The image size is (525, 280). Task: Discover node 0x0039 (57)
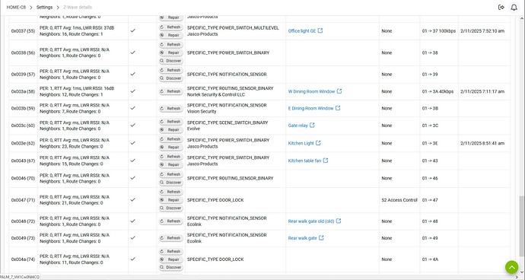[170, 78]
